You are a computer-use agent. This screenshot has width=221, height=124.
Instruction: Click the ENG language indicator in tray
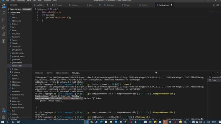208,122
